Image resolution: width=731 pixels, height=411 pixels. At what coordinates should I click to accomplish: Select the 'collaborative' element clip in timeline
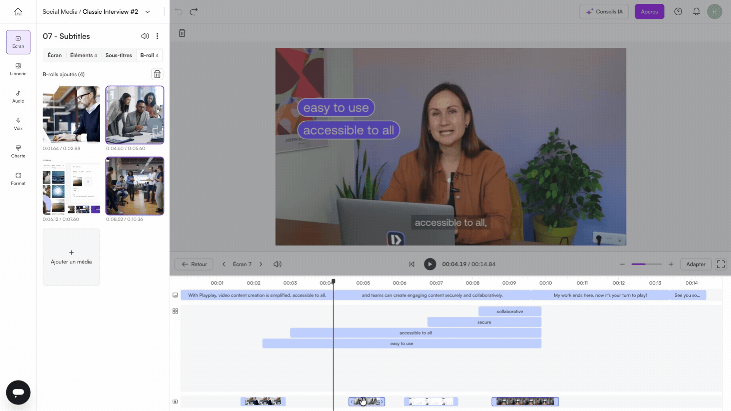coord(510,311)
